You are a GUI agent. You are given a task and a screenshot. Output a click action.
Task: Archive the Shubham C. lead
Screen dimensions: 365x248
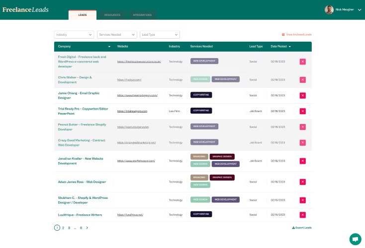[x=302, y=200]
